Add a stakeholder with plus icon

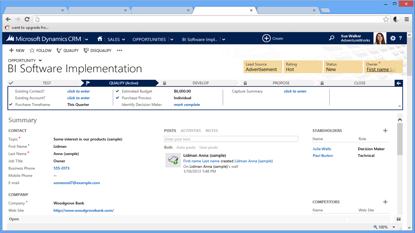tap(385, 130)
